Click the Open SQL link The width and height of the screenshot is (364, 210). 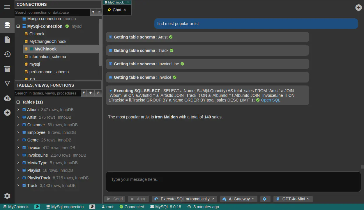pos(270,100)
